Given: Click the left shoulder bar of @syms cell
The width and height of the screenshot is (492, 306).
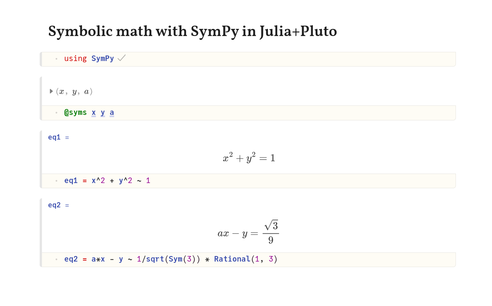Looking at the screenshot, I should 41,98.
